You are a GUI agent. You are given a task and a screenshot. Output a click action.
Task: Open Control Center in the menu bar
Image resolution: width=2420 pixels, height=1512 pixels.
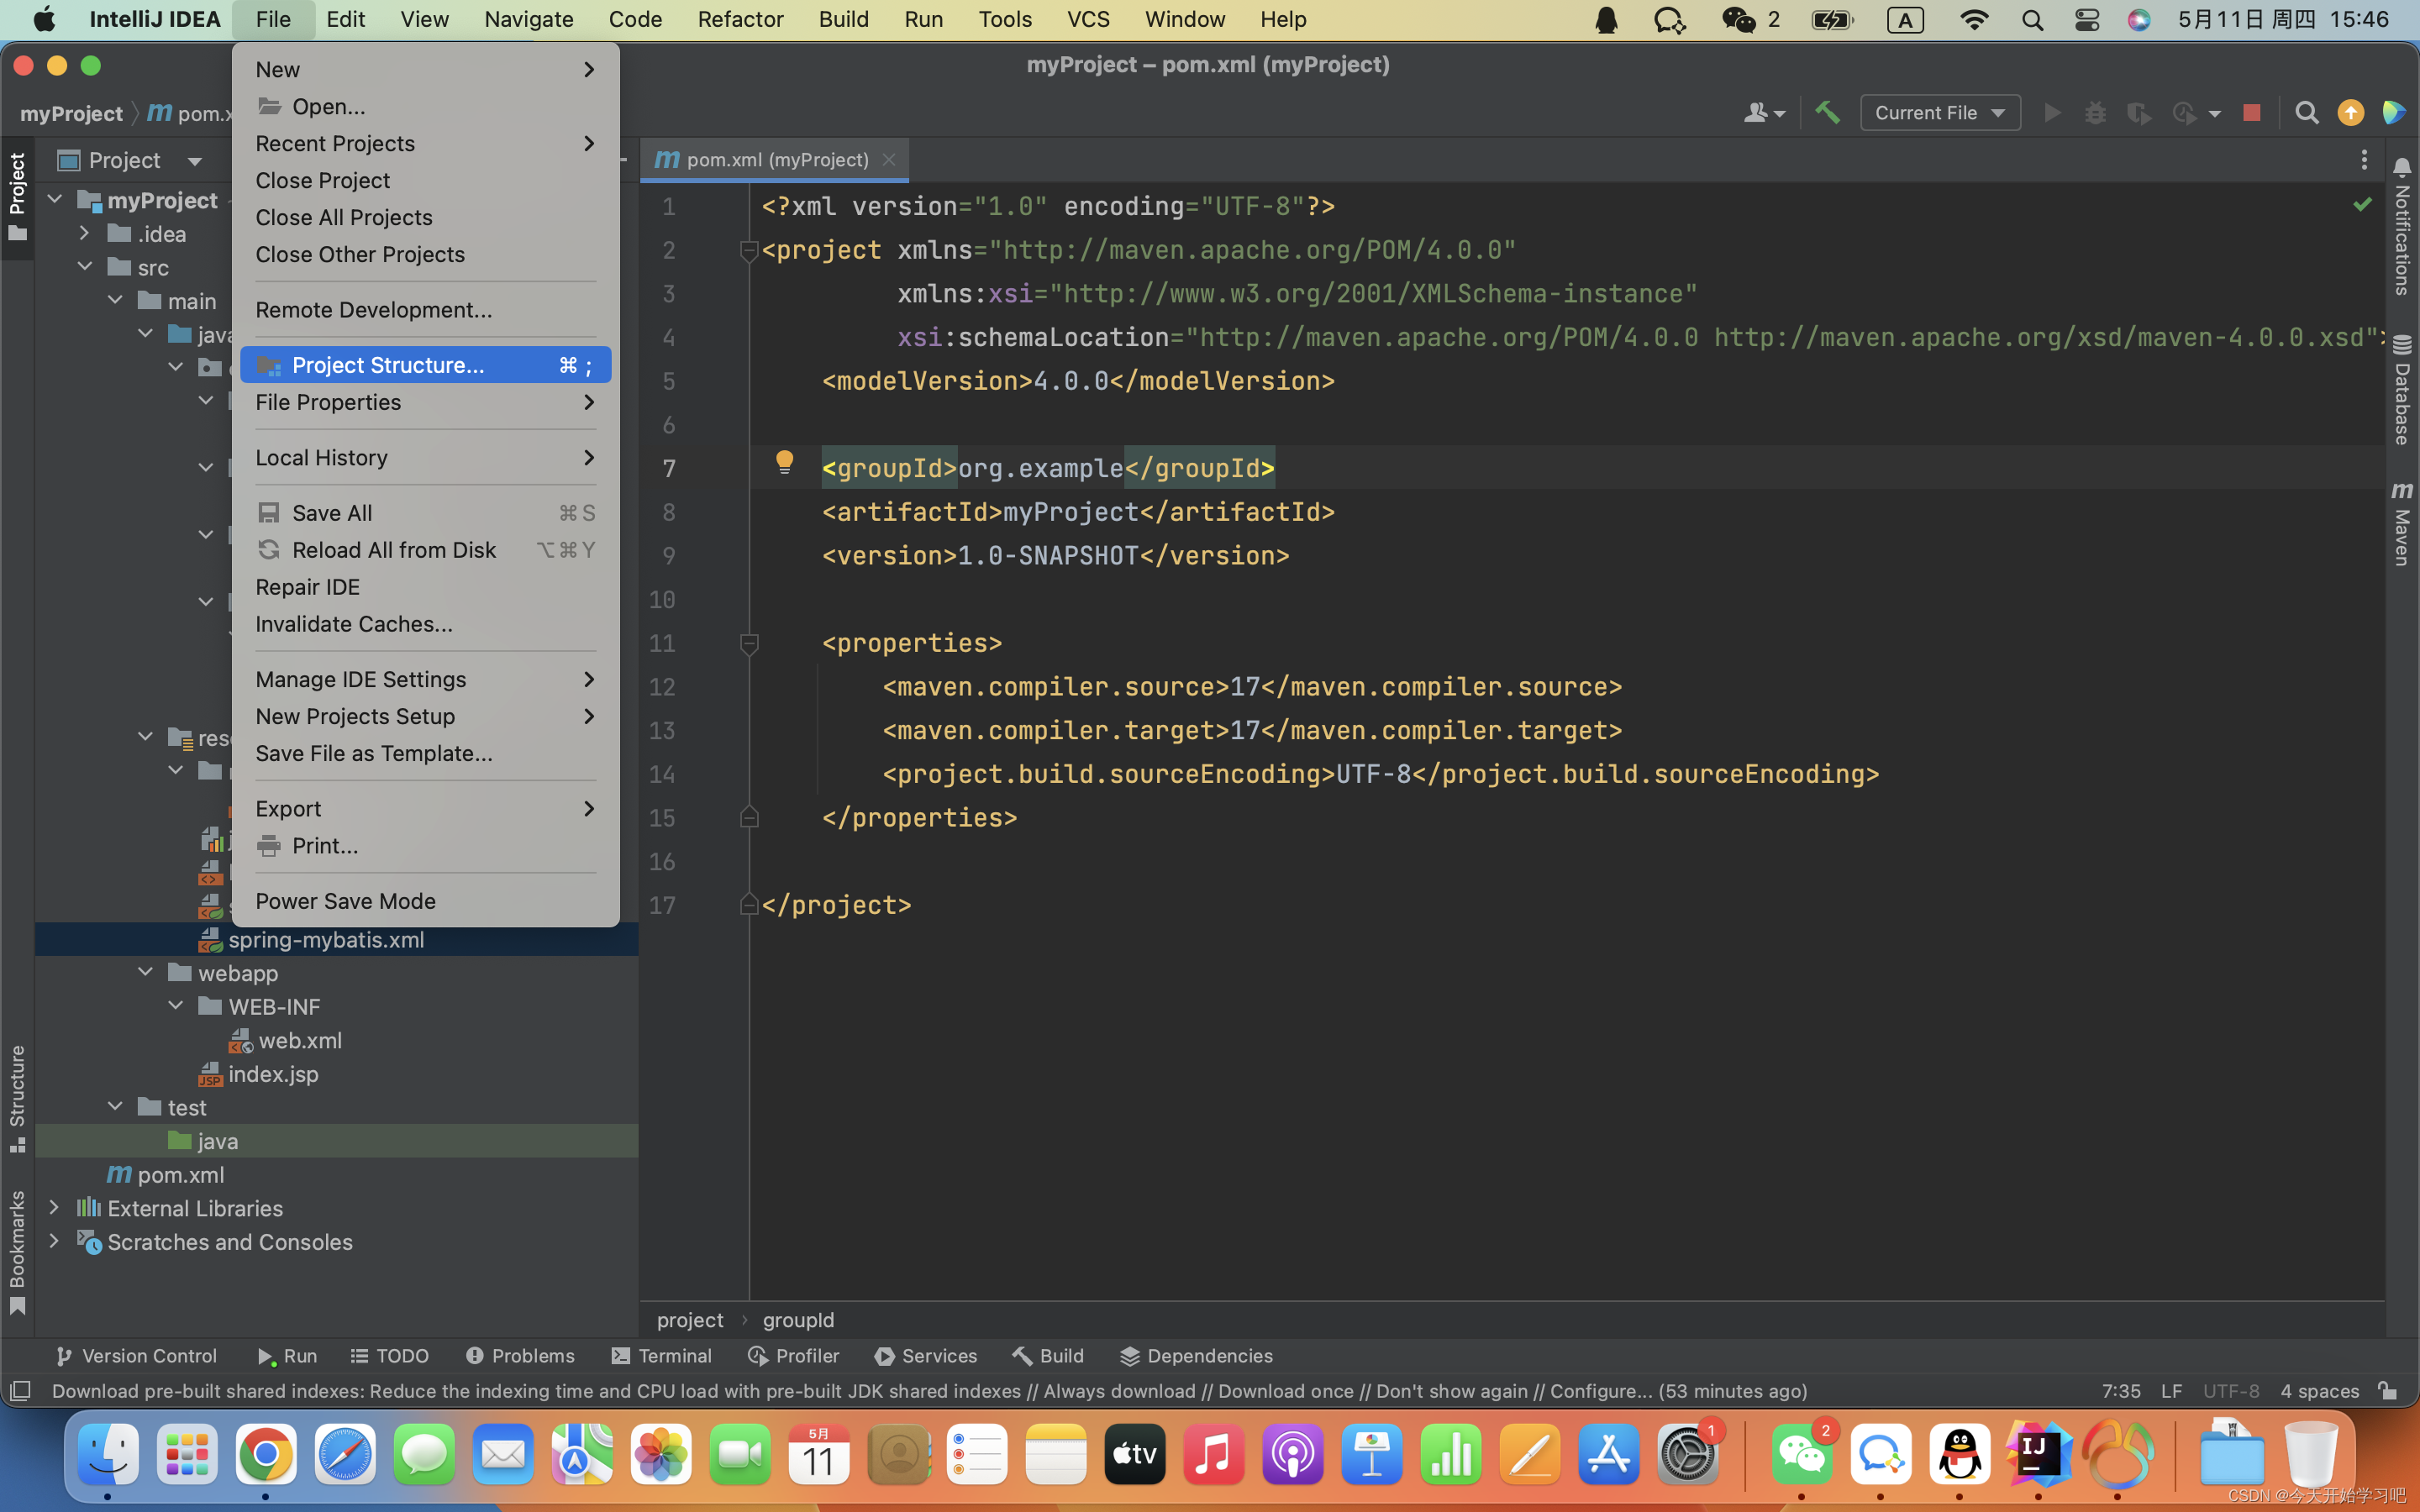[2087, 20]
